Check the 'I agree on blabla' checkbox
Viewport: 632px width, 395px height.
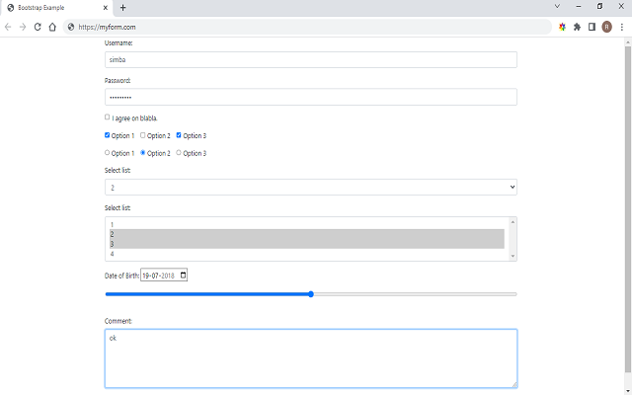point(108,118)
